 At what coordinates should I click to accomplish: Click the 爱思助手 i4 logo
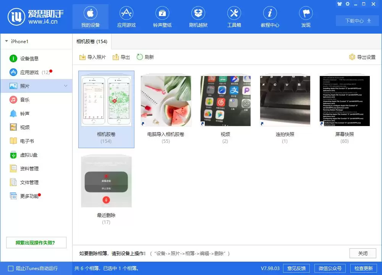tap(36, 16)
